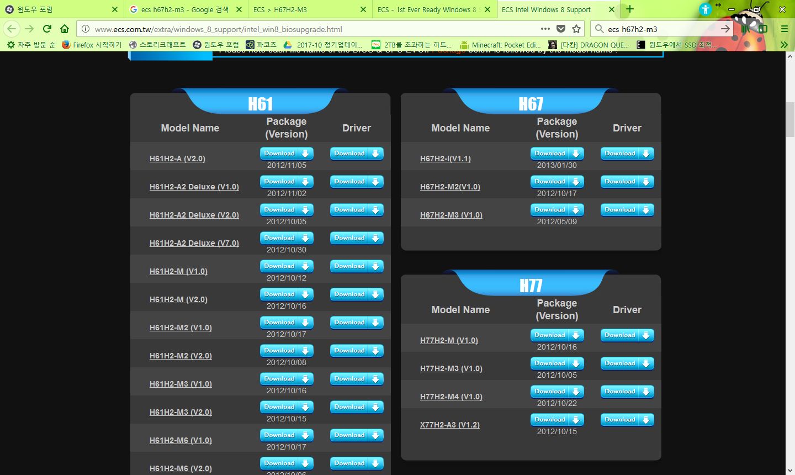
Task: Open the H67H2-M3 (V1.0) model link
Action: [451, 215]
